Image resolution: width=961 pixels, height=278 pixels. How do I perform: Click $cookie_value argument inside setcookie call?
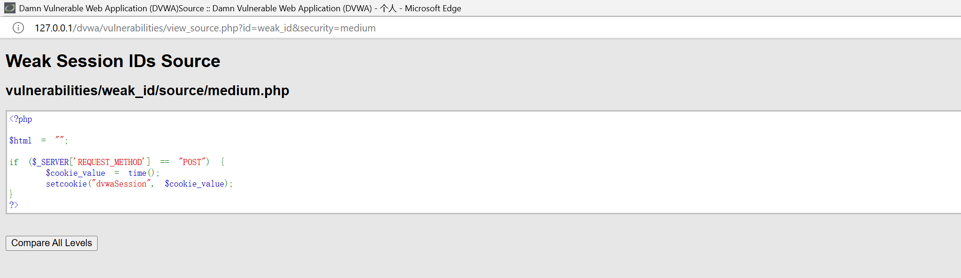click(194, 184)
